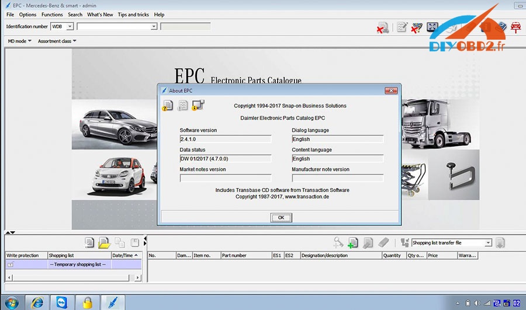Click the search part magnifier icon

coord(338,243)
